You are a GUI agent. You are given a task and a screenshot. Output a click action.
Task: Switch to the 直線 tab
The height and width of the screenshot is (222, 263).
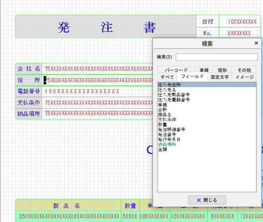tap(204, 70)
